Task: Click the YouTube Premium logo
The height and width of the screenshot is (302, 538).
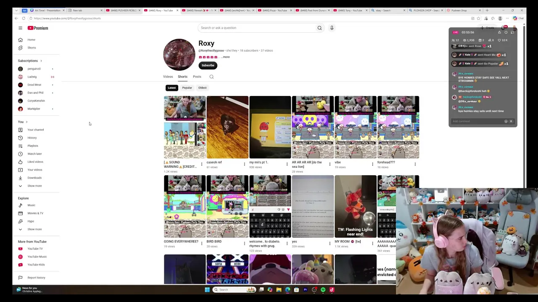Action: pos(38,28)
